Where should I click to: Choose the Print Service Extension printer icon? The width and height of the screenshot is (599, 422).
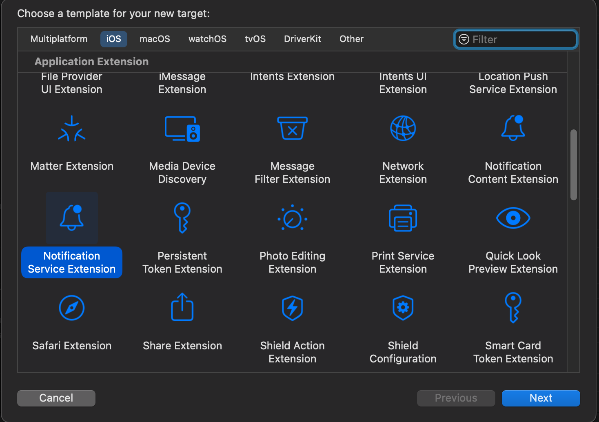coord(403,218)
